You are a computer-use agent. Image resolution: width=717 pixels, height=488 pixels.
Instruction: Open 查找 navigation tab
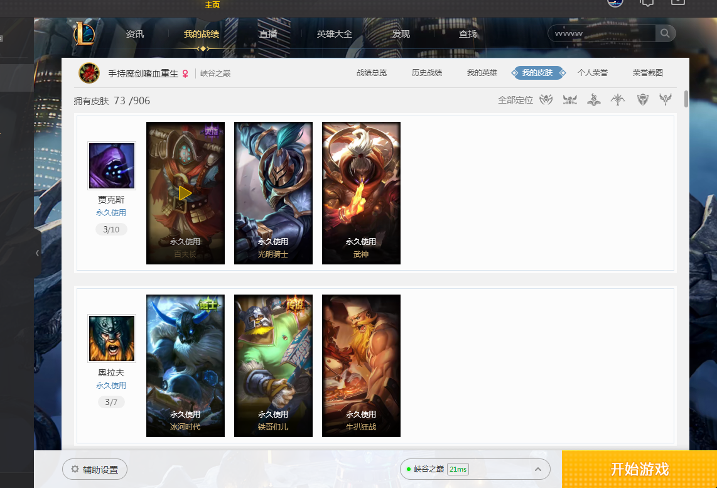[468, 34]
